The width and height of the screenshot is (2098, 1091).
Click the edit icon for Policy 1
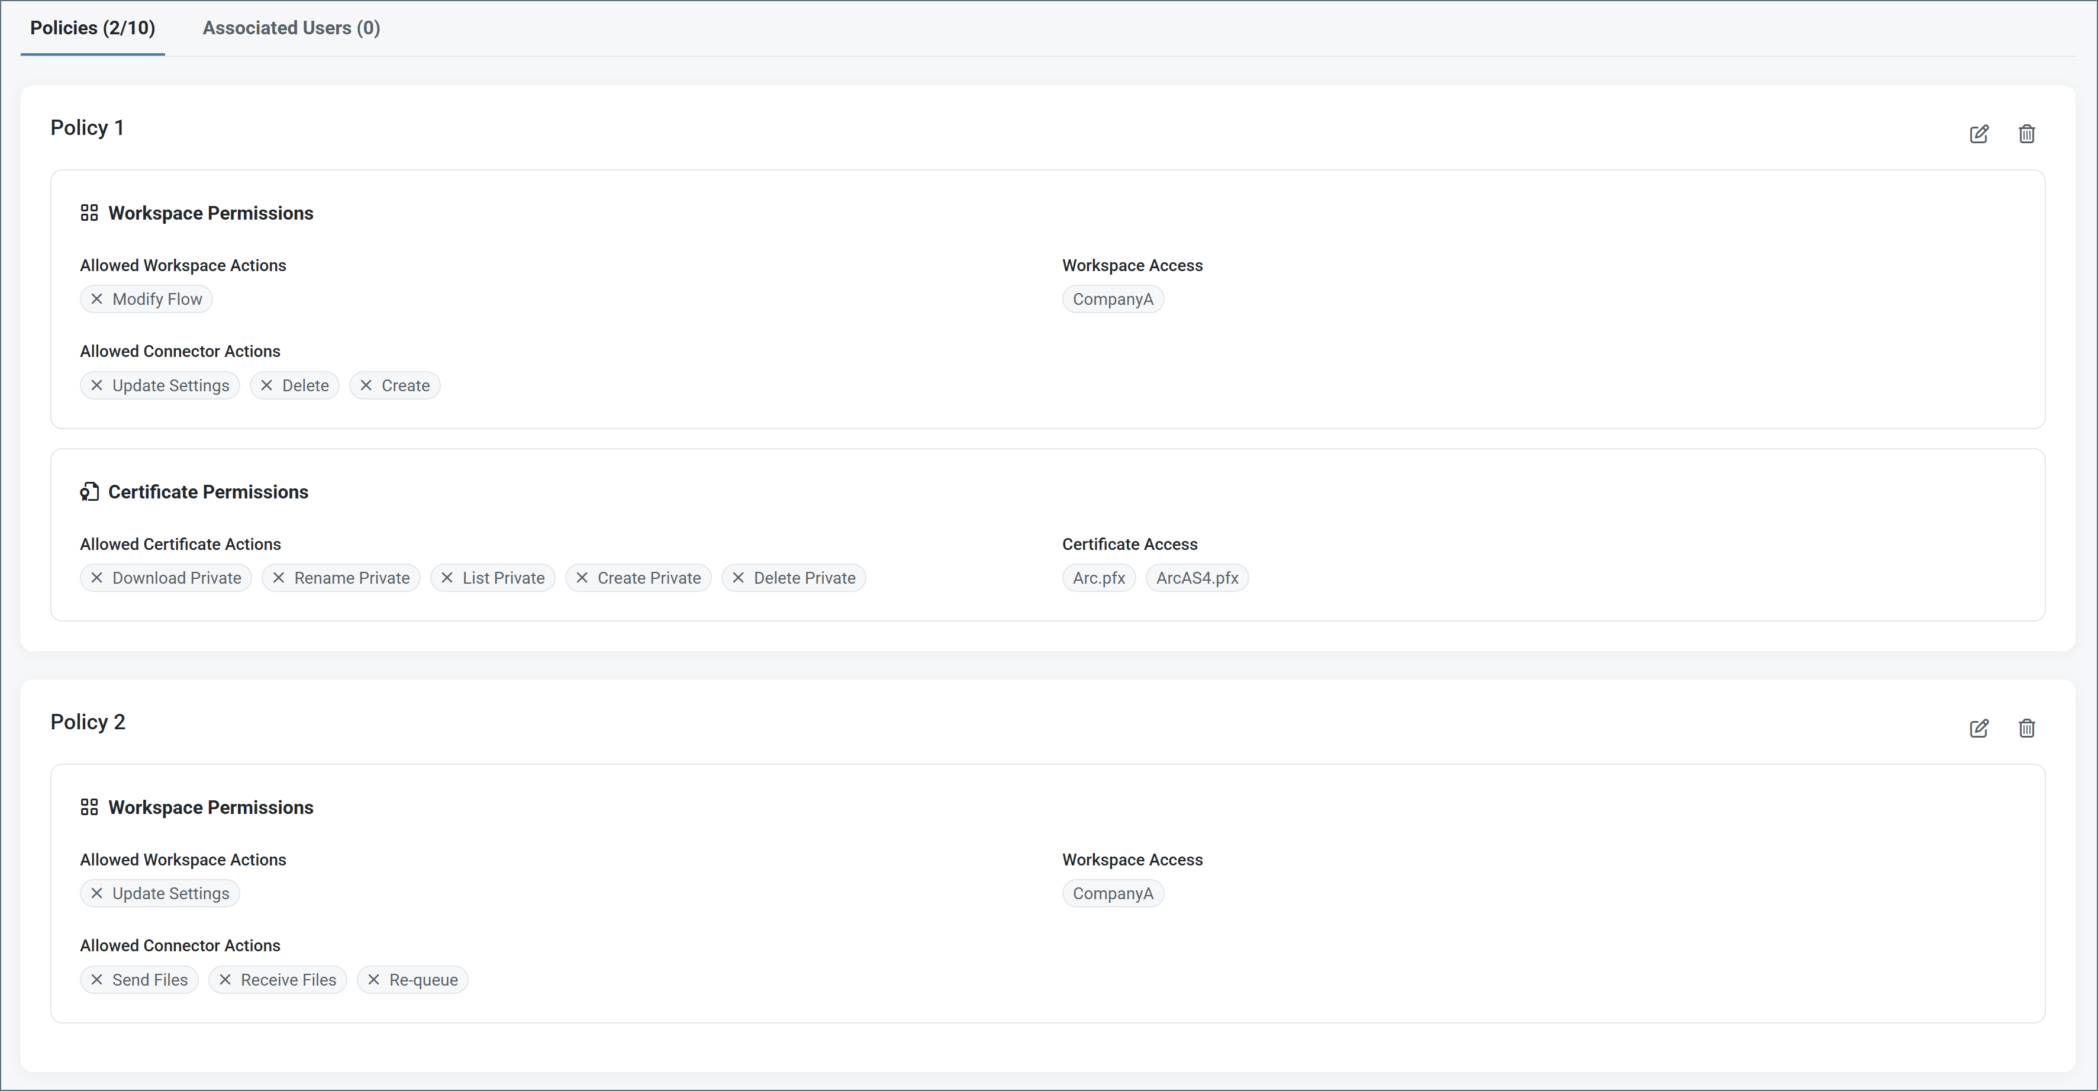click(1979, 134)
